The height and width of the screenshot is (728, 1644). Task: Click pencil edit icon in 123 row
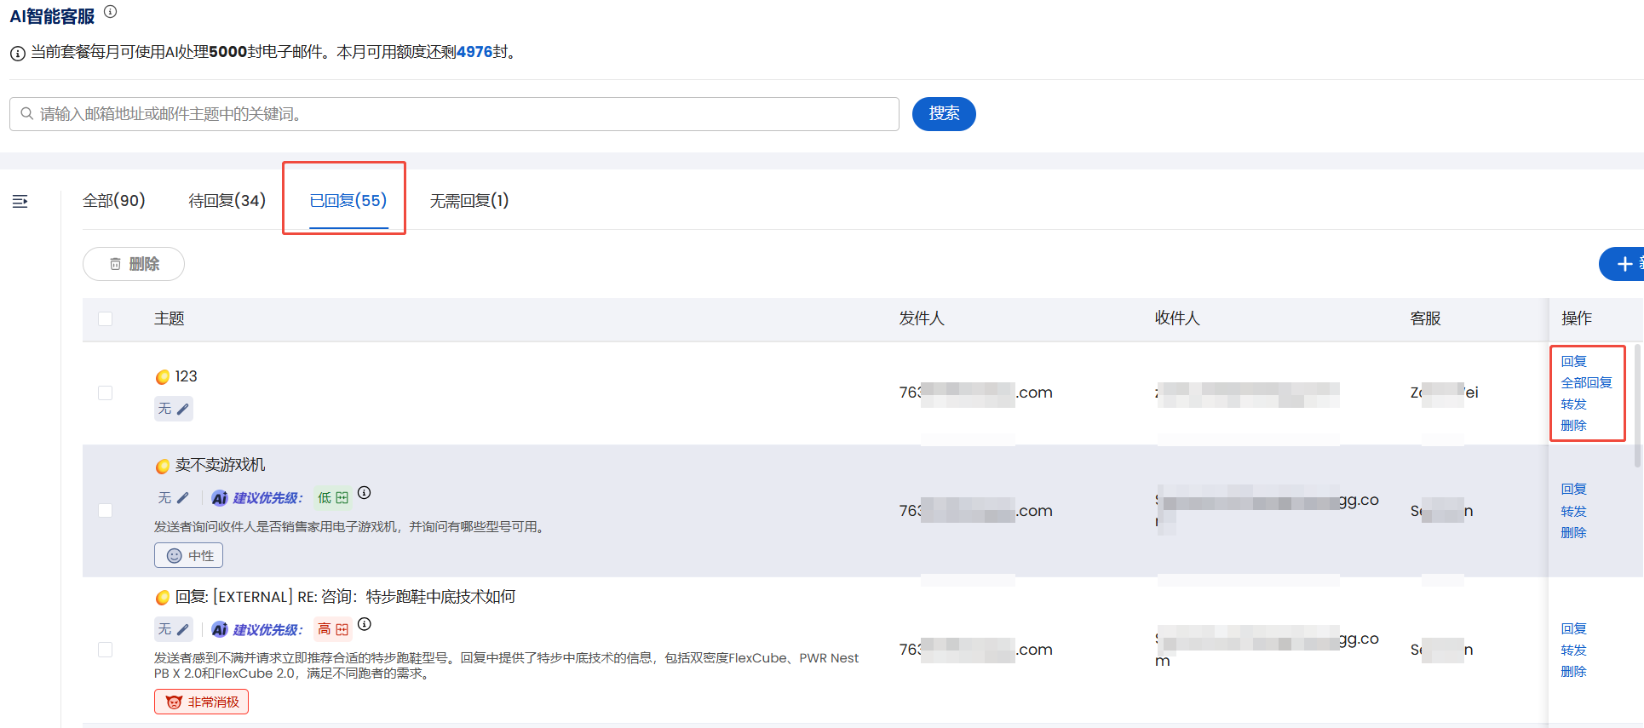pos(182,409)
